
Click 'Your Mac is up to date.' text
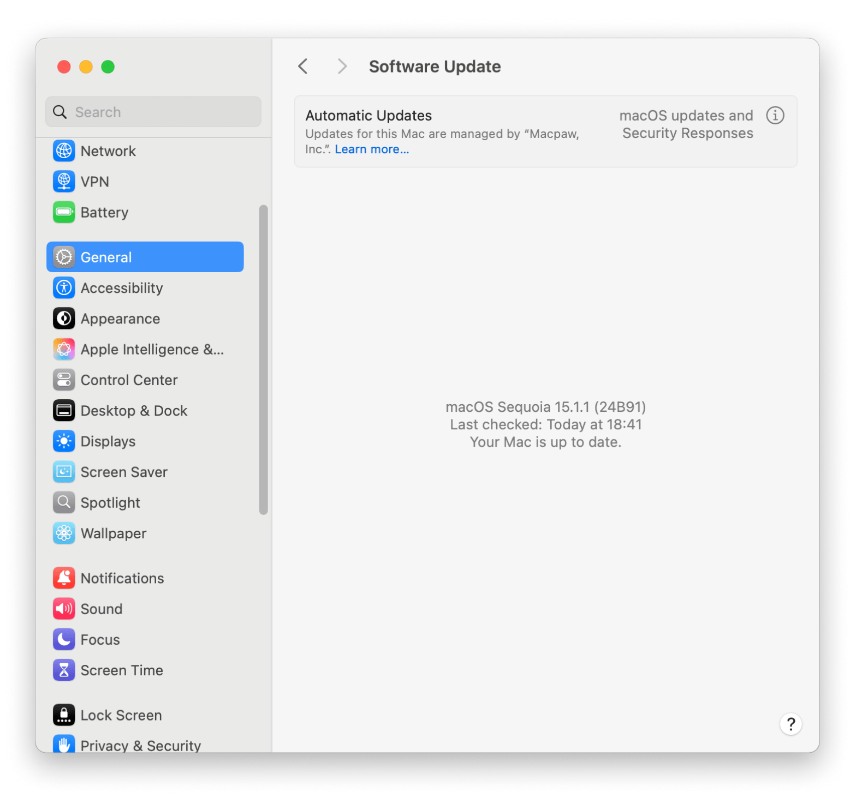(x=545, y=442)
